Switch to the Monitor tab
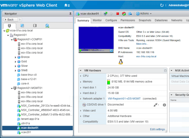The height and width of the screenshot is (138, 189). point(97,20)
